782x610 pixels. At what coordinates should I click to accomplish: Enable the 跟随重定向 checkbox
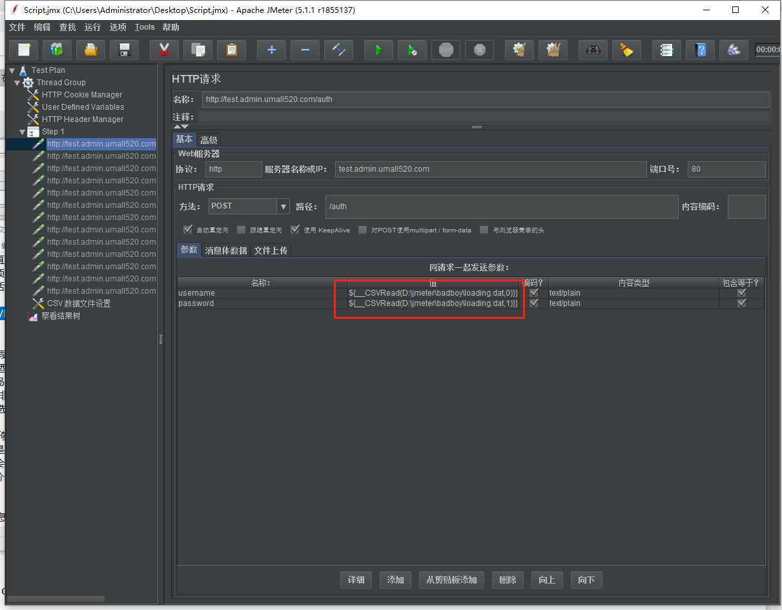(242, 230)
